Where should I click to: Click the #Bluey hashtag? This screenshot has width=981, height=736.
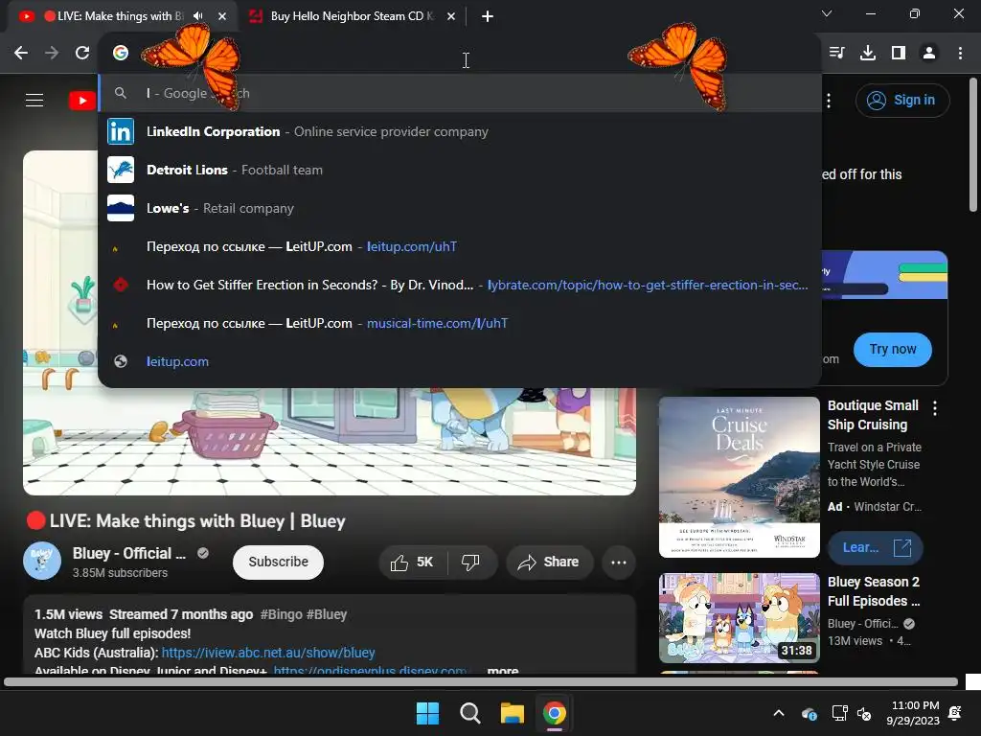click(x=326, y=614)
